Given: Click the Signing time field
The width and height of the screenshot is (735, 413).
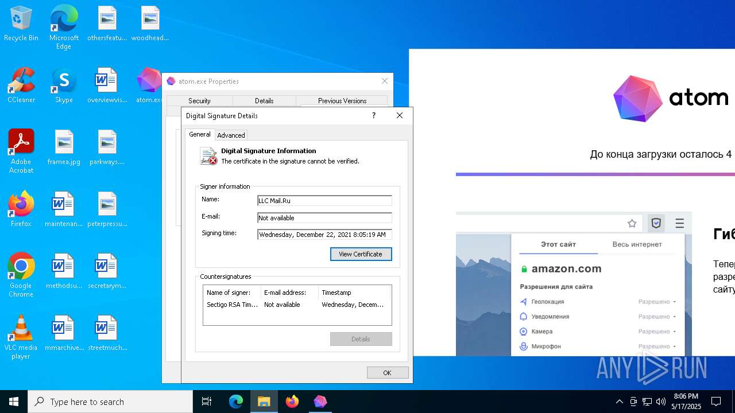Looking at the screenshot, I should tap(324, 235).
